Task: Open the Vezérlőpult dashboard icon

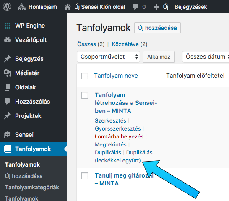Action: point(8,40)
